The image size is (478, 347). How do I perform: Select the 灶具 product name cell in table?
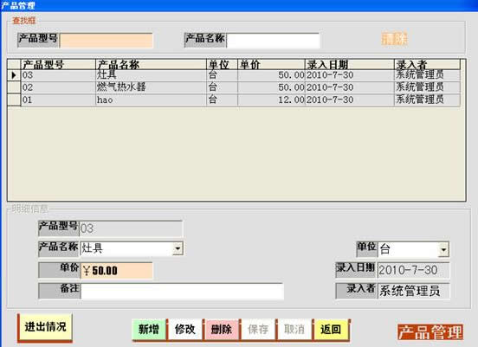tap(152, 75)
